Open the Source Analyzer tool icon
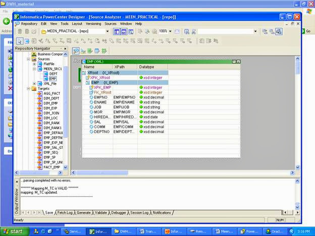Image resolution: width=315 pixels, height=236 pixels. (x=76, y=51)
